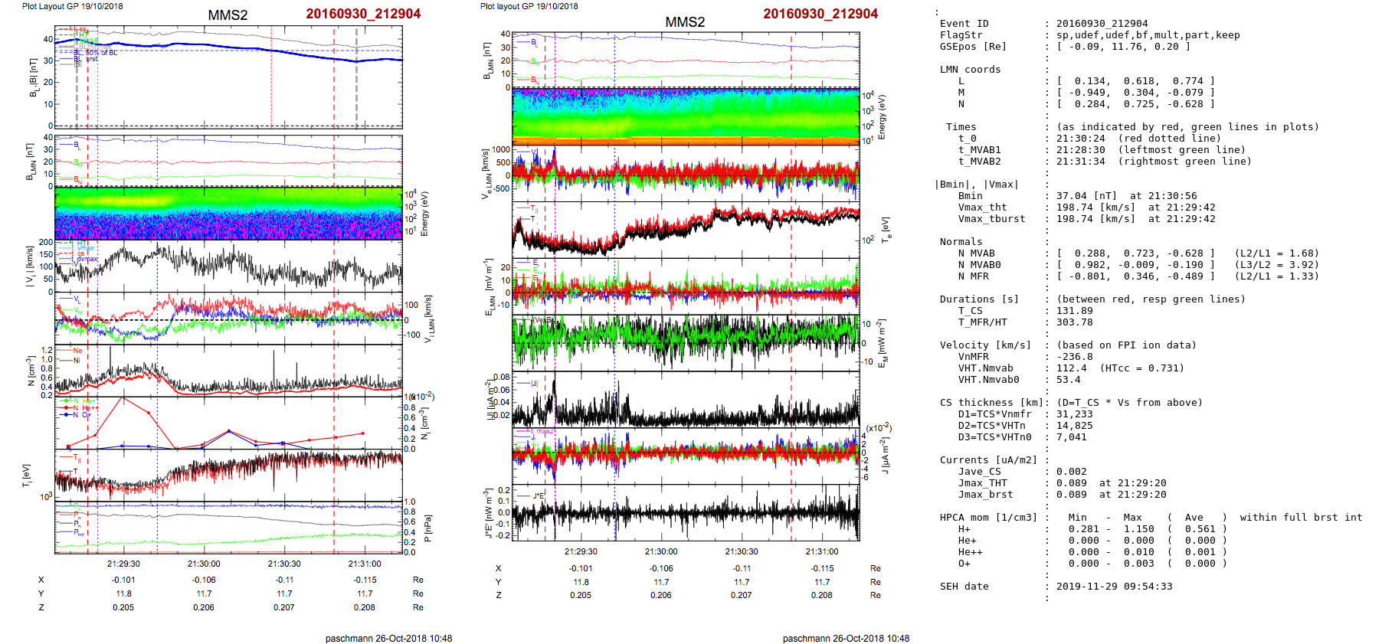This screenshot has height=644, width=1382.
Task: Click the T_CS duration value 131.89
Action: [x=1075, y=311]
